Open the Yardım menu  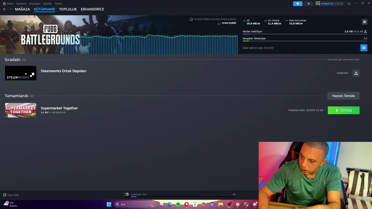[x=58, y=3]
